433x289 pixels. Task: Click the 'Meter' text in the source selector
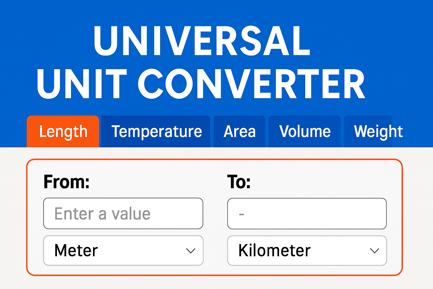(x=76, y=251)
